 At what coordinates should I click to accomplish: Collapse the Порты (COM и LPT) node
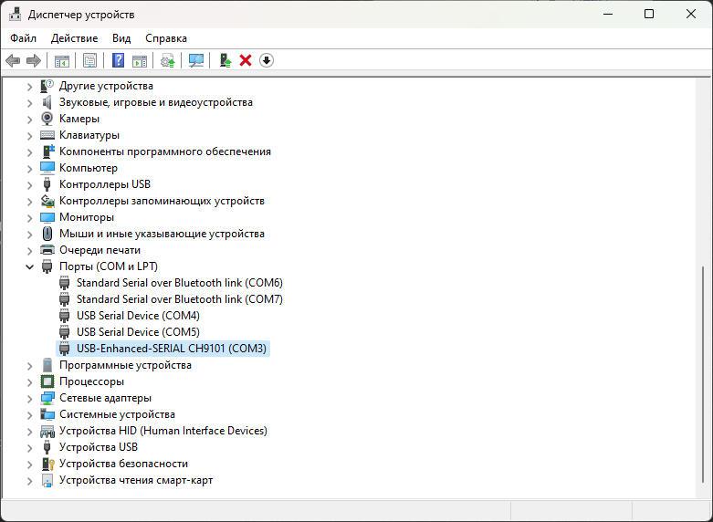[x=29, y=266]
